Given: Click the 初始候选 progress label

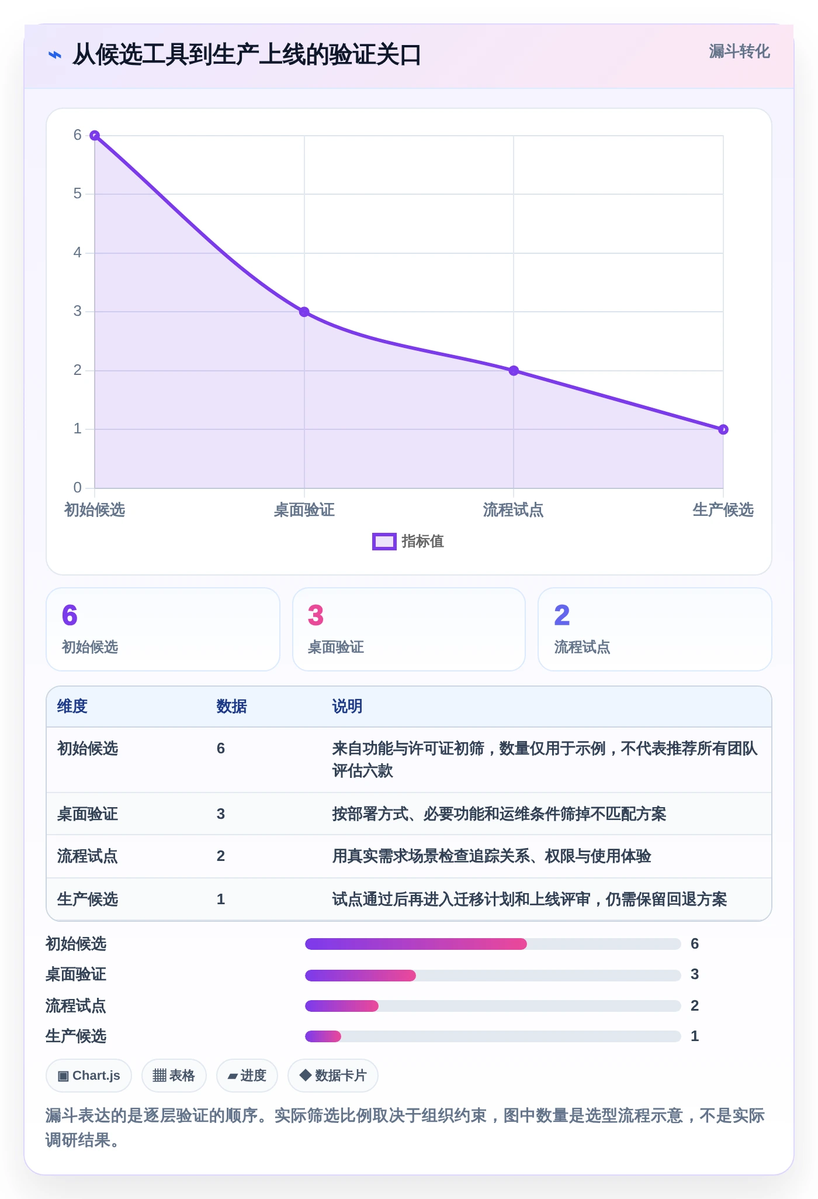Looking at the screenshot, I should coord(76,944).
